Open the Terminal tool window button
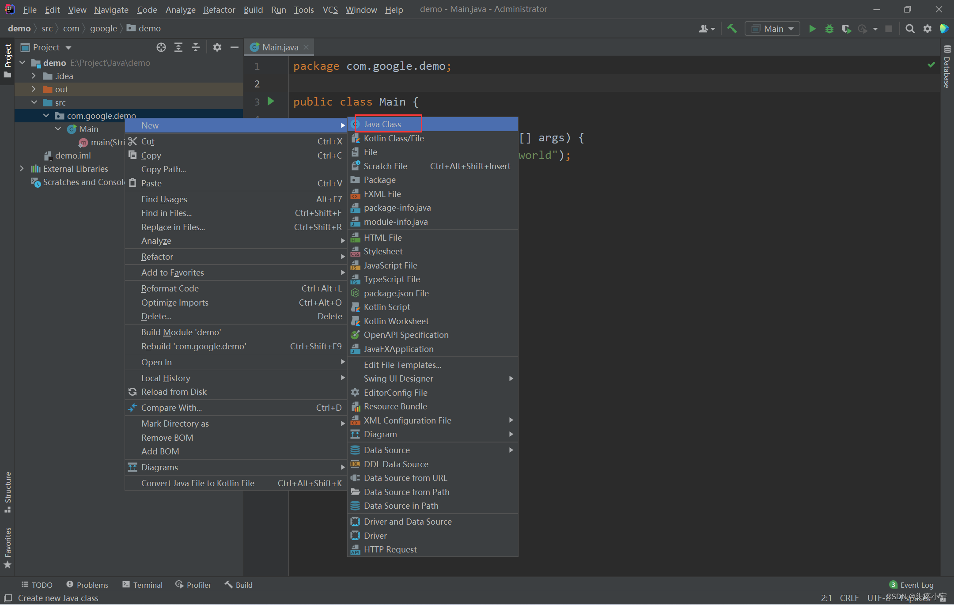 pyautogui.click(x=143, y=585)
